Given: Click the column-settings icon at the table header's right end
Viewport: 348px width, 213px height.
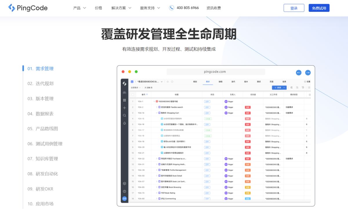Looking at the screenshot, I should click(x=309, y=95).
